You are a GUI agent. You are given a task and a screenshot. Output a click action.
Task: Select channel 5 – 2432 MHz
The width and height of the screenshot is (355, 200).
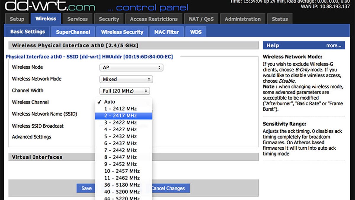coord(124,136)
